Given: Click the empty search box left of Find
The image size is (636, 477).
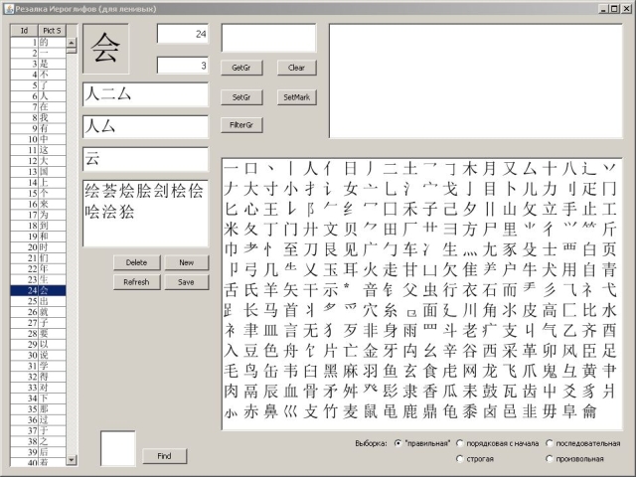Looking at the screenshot, I should 117,448.
